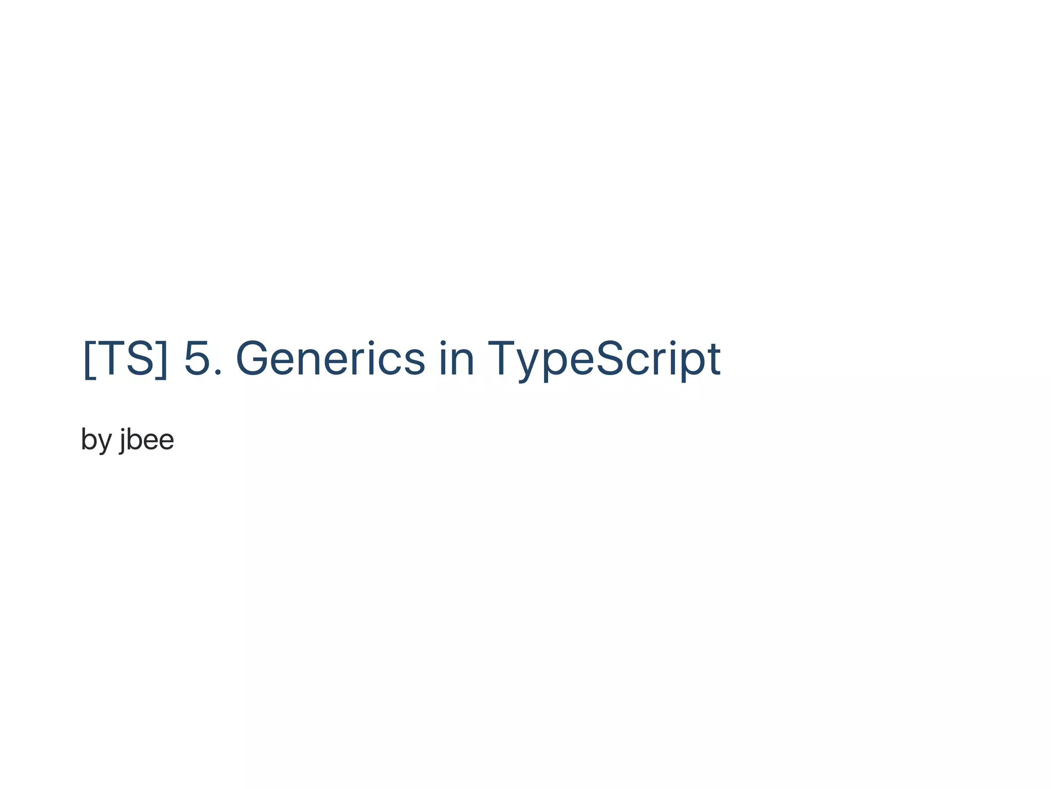Click the empty area below "by jbee"
This screenshot has width=1051, height=789.
click(x=525, y=616)
